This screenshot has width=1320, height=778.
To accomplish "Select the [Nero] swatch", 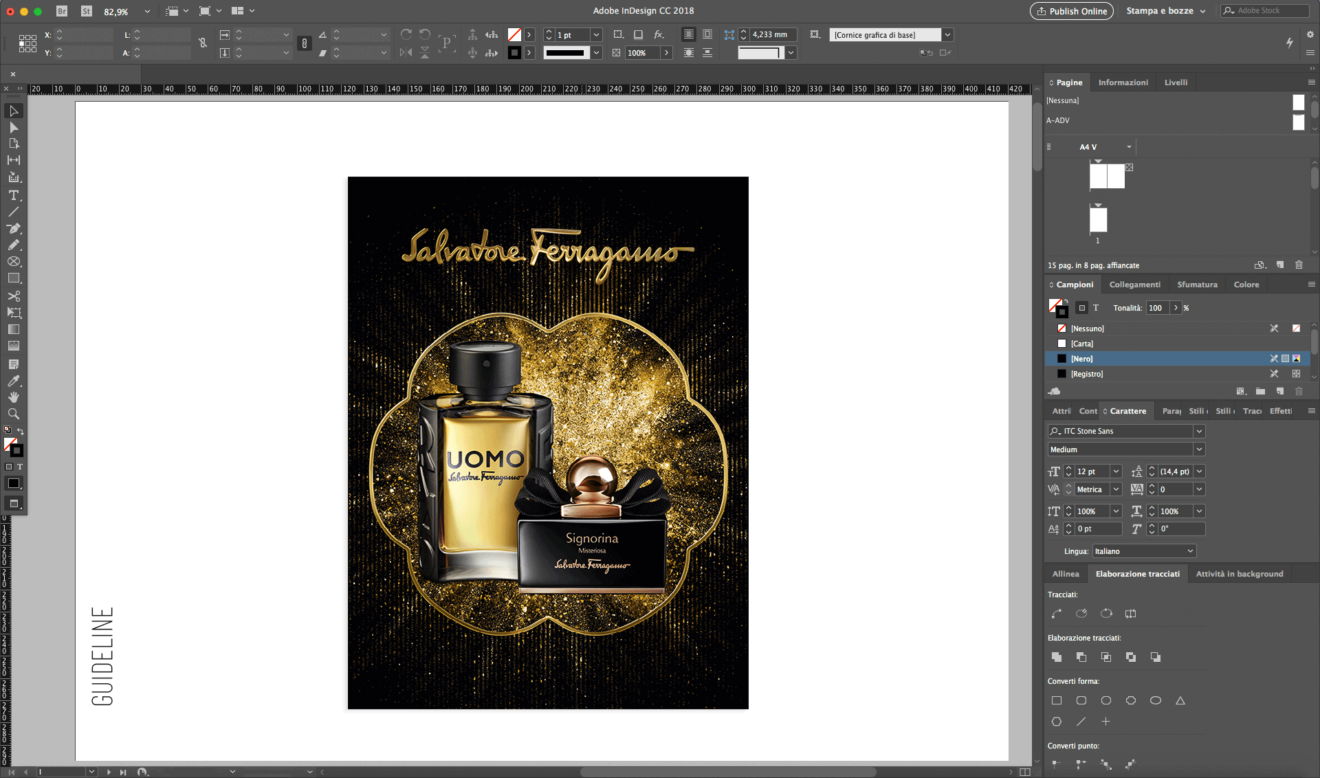I will coord(1177,359).
